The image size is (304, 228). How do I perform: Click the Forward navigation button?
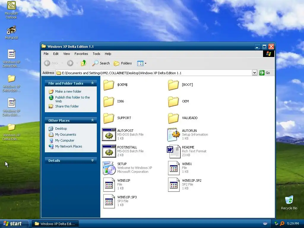click(x=70, y=63)
